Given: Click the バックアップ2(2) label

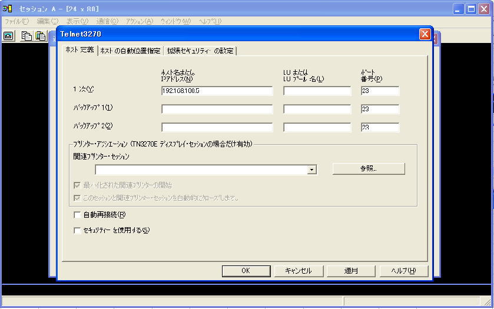Looking at the screenshot, I should [x=92, y=126].
